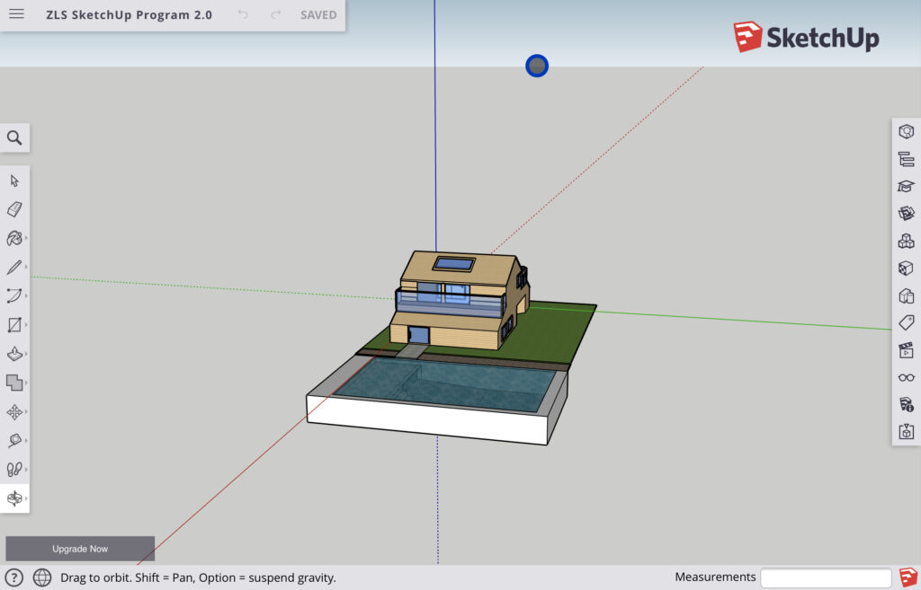Screen dimensions: 921x590
Task: Open the Entity Info panel
Action: point(906,132)
